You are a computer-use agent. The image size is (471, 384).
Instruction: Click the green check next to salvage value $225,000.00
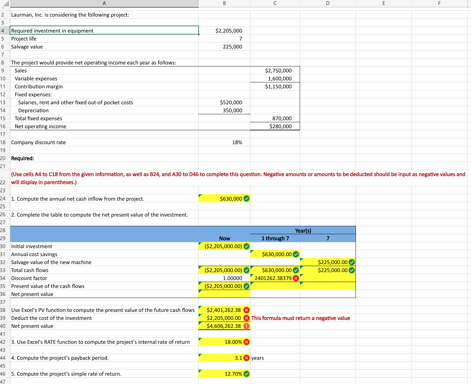(x=352, y=262)
